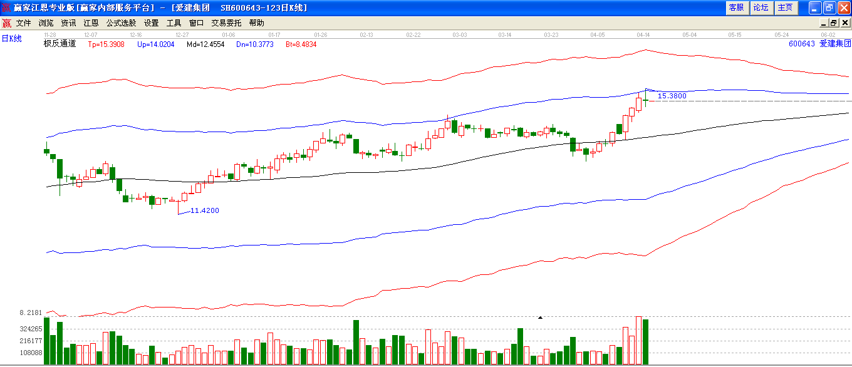Open the 设置 menu
This screenshot has height=367, width=852.
(x=151, y=23)
